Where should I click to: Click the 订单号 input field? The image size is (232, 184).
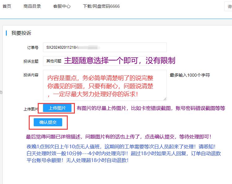(x=105, y=47)
